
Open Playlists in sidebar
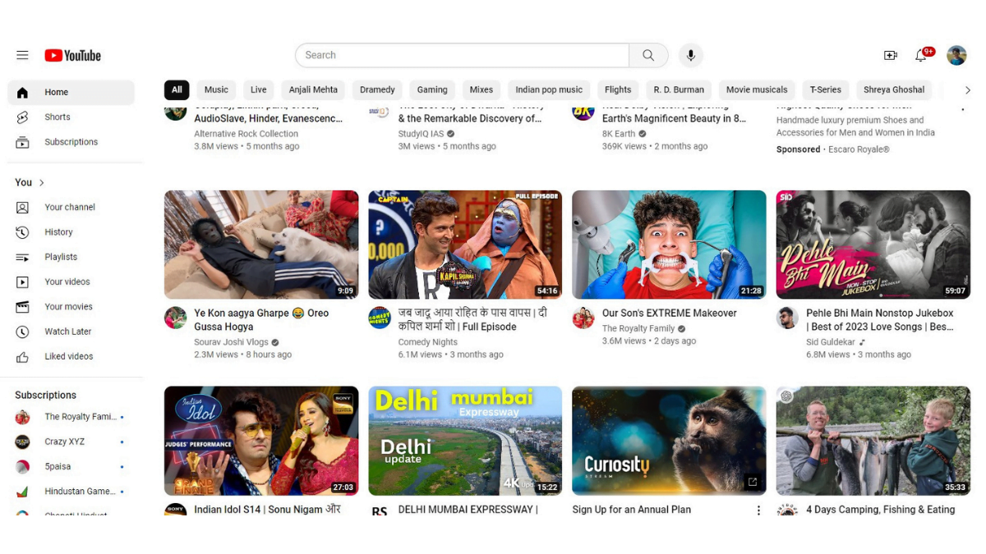[71, 257]
